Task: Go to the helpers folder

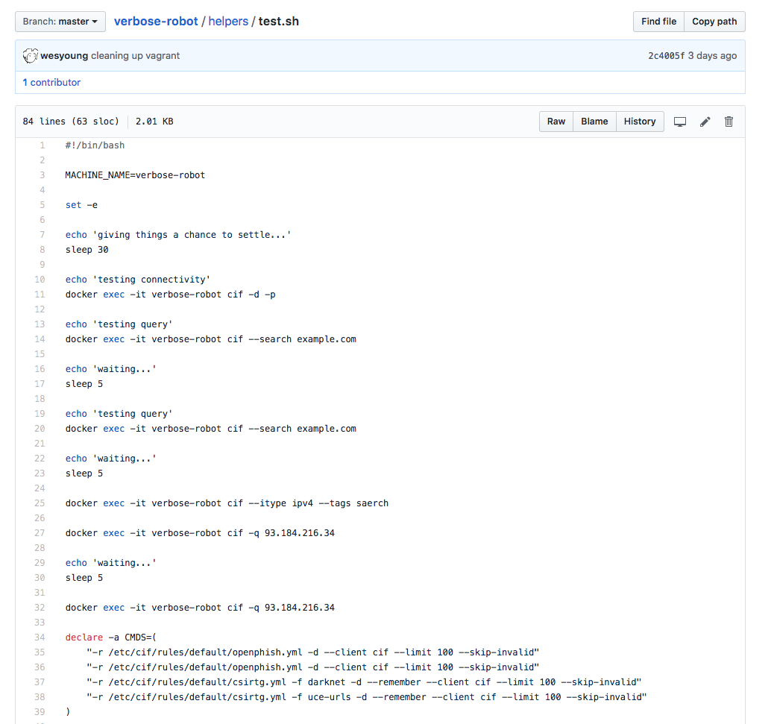Action: (x=228, y=21)
